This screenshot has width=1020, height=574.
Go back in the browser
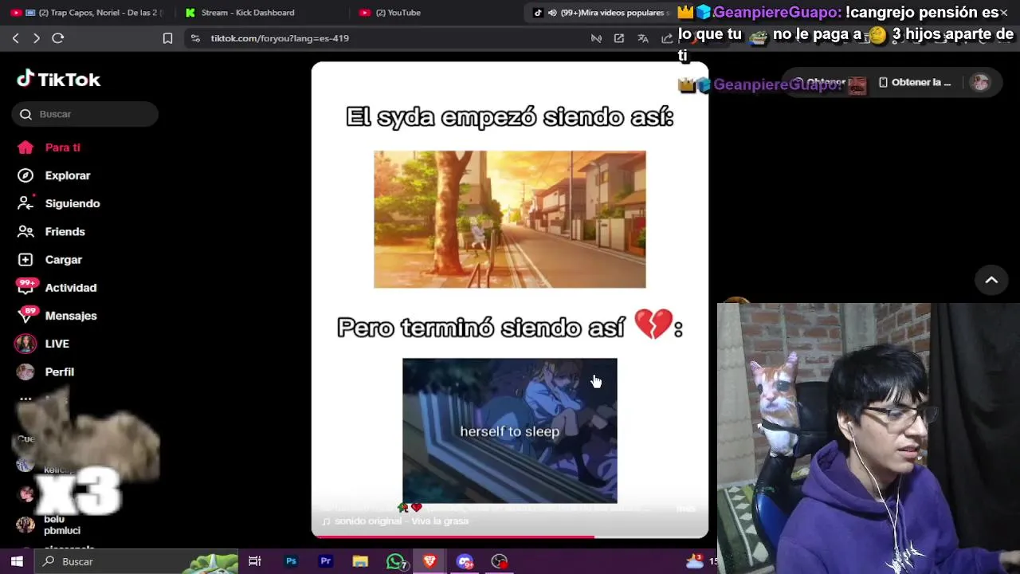tap(16, 38)
